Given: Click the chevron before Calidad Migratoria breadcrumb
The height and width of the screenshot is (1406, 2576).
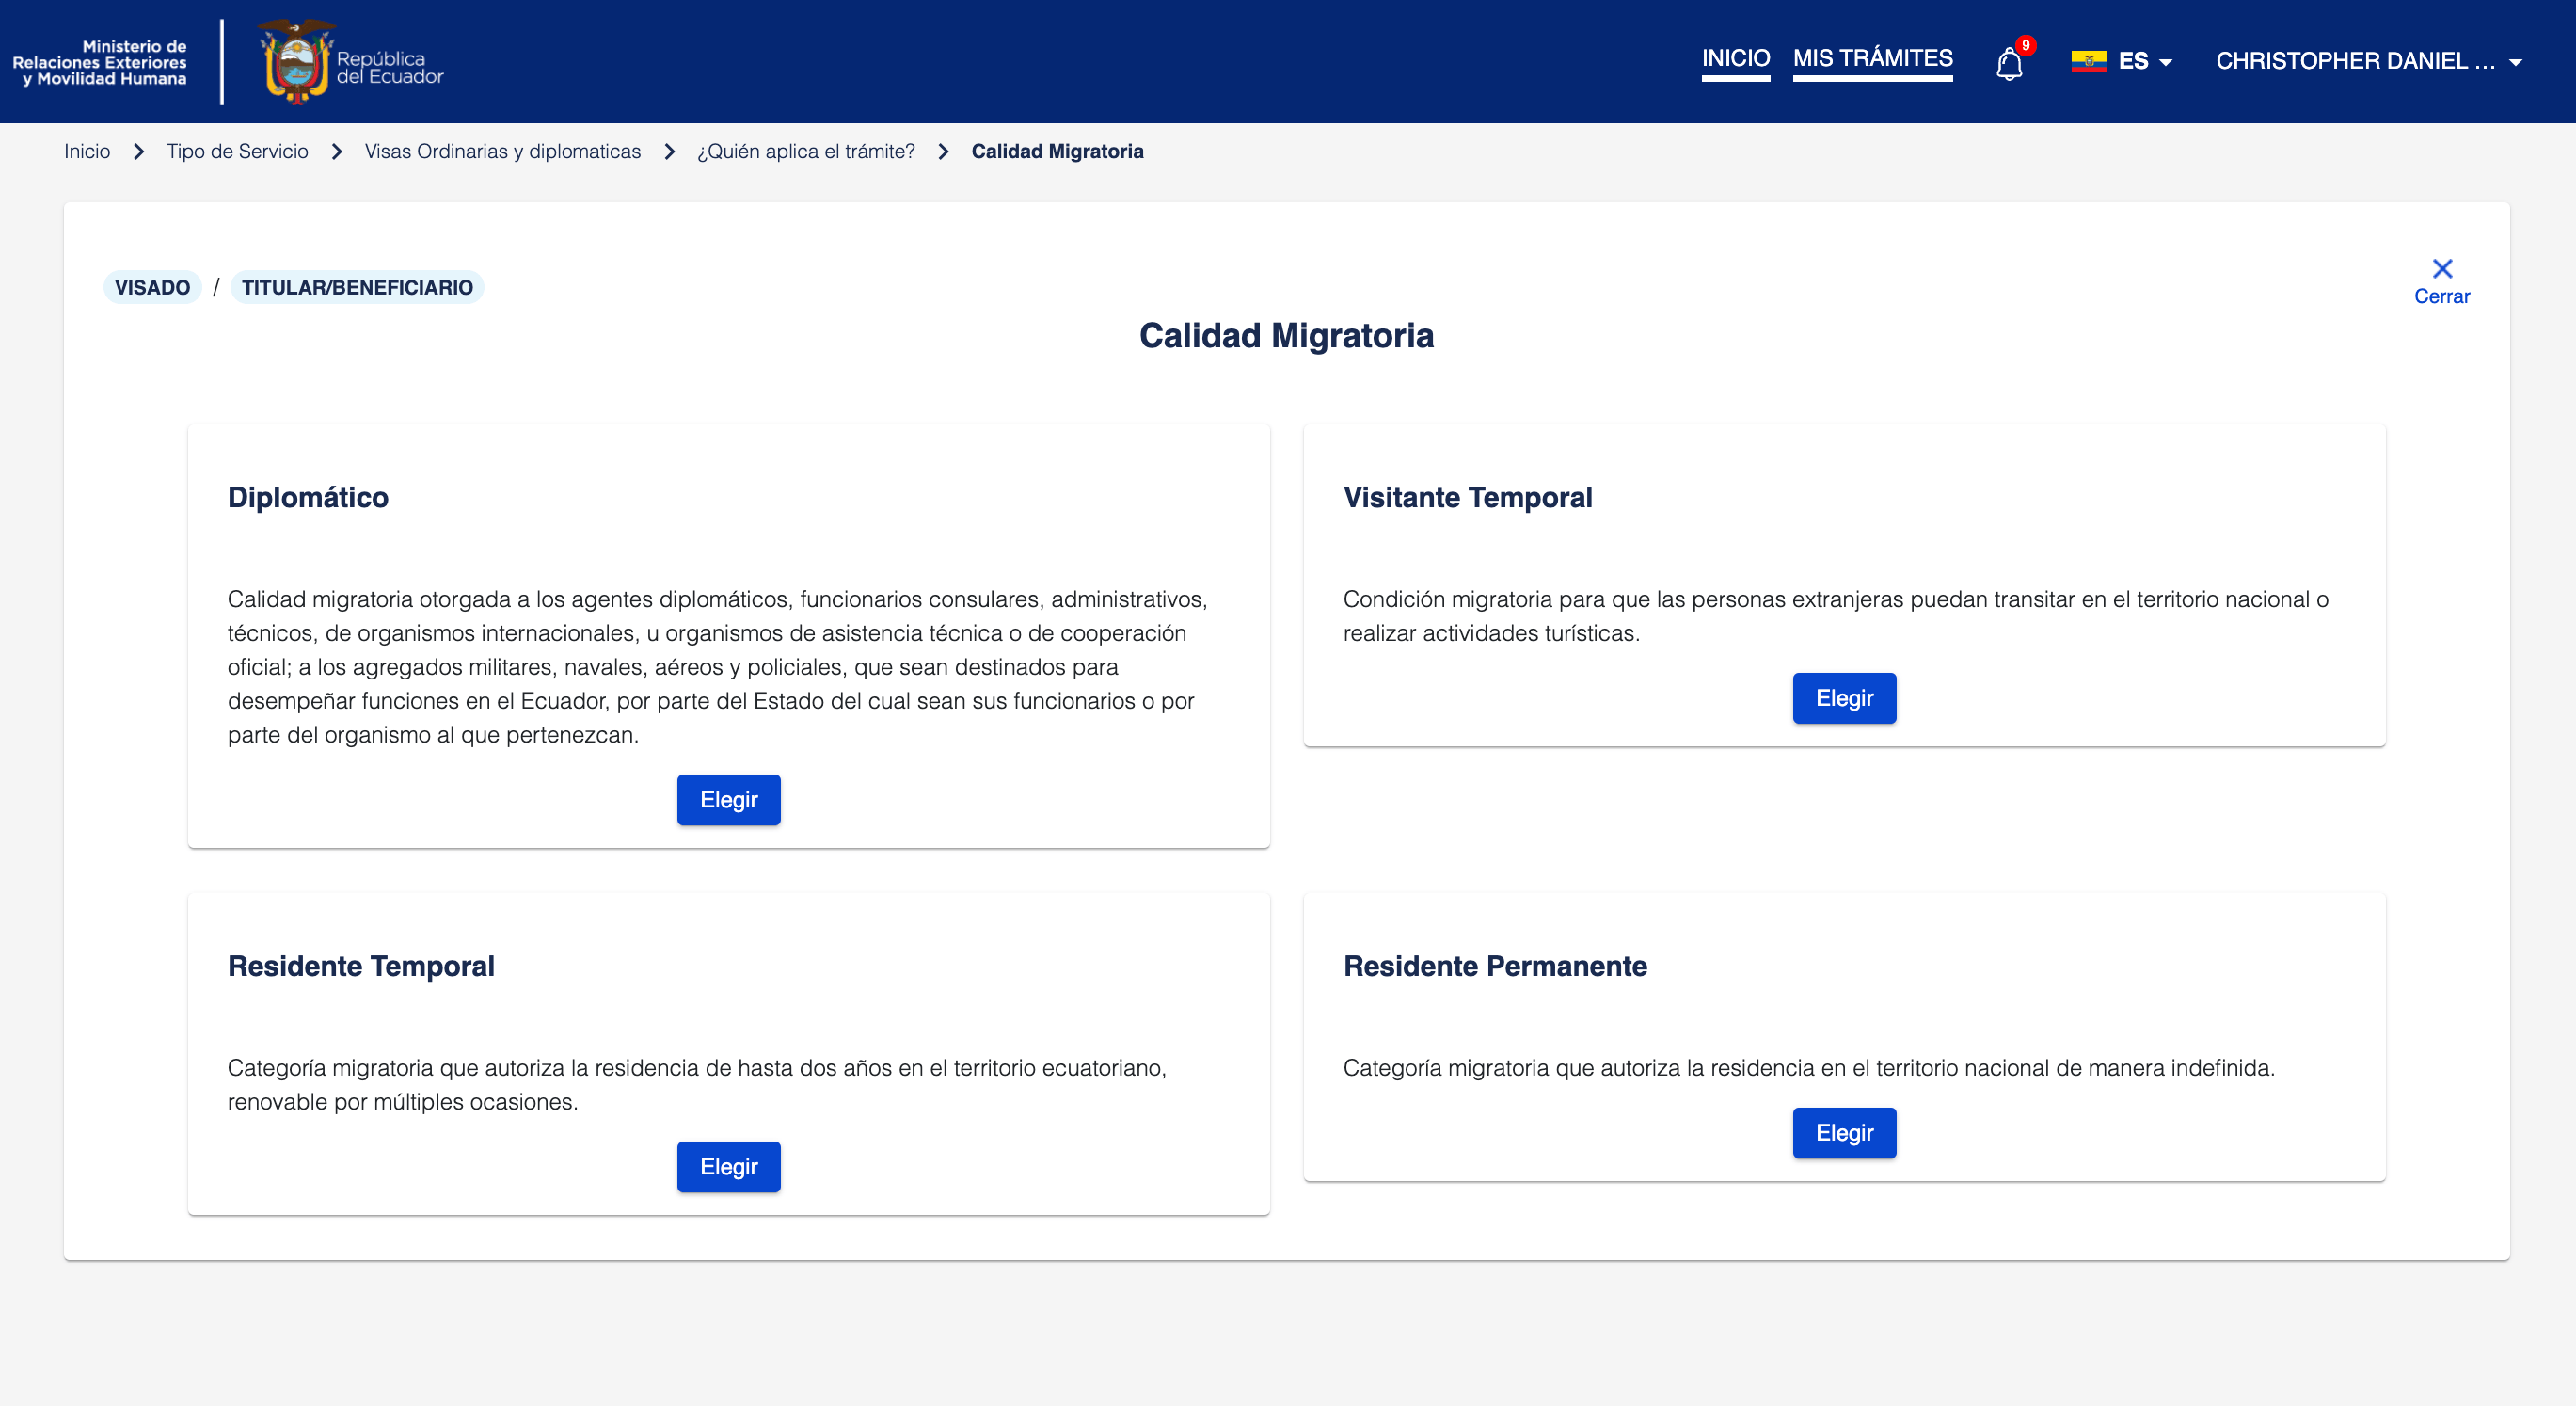Looking at the screenshot, I should pos(944,152).
